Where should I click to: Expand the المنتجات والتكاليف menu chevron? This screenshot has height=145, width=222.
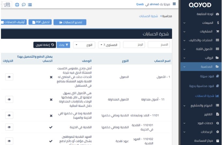pos(184,40)
